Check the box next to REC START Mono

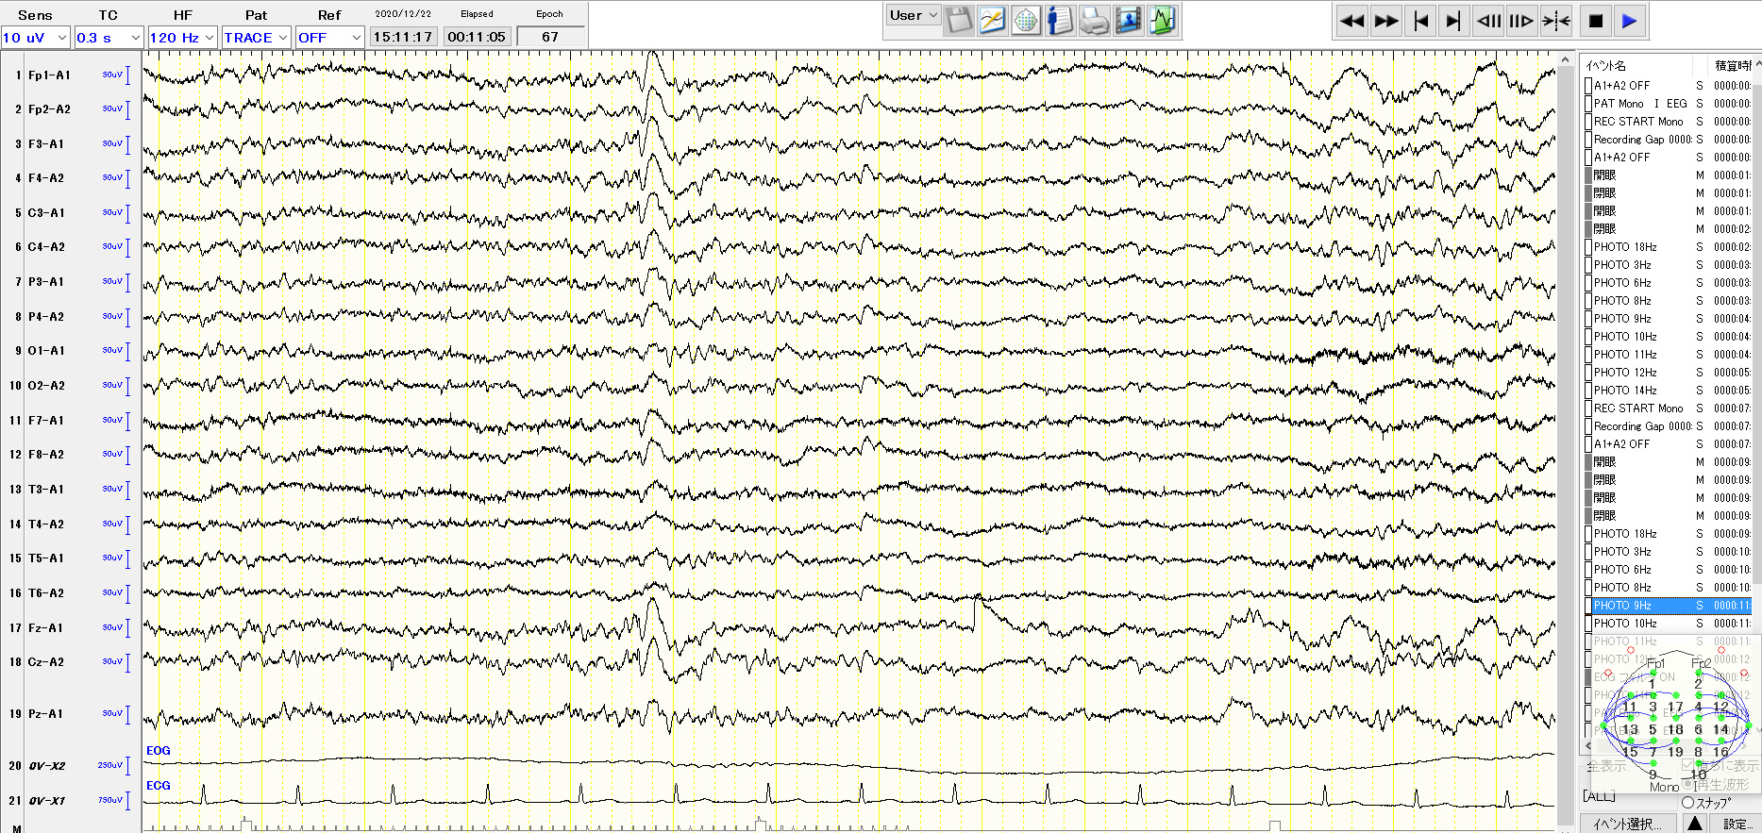pos(1588,122)
